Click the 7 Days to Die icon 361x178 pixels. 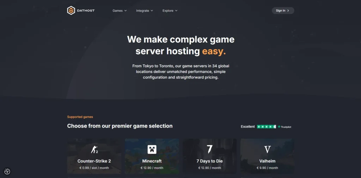tap(209, 149)
